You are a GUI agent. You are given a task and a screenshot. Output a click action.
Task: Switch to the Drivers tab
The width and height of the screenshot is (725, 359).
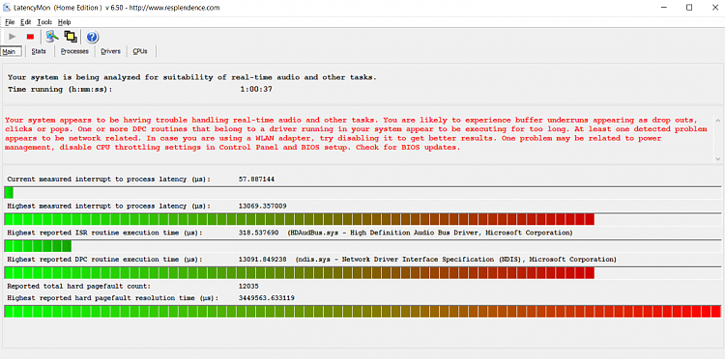[x=110, y=51]
